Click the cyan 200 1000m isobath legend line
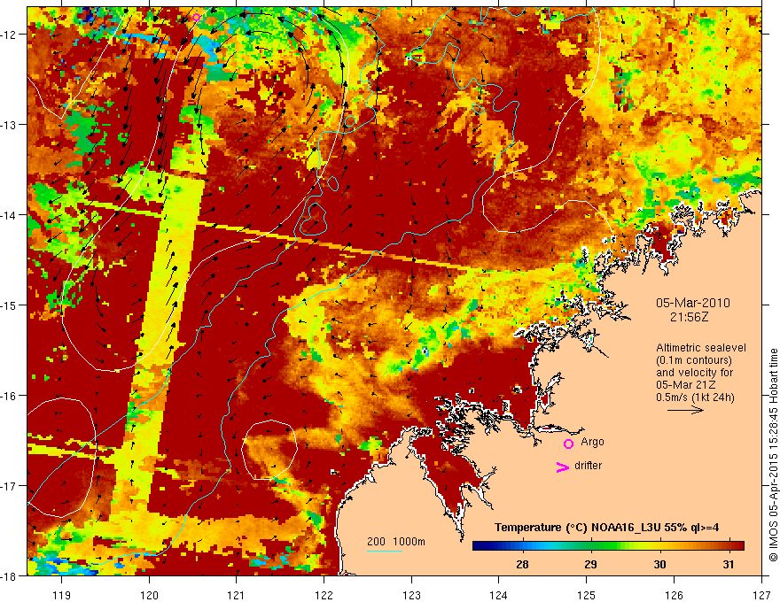Image resolution: width=780 pixels, height=602 pixels. pyautogui.click(x=385, y=551)
